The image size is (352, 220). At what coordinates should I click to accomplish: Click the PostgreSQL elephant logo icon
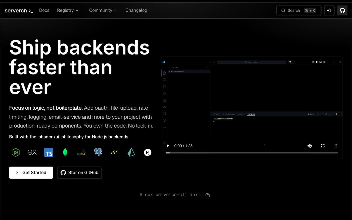pyautogui.click(x=98, y=152)
